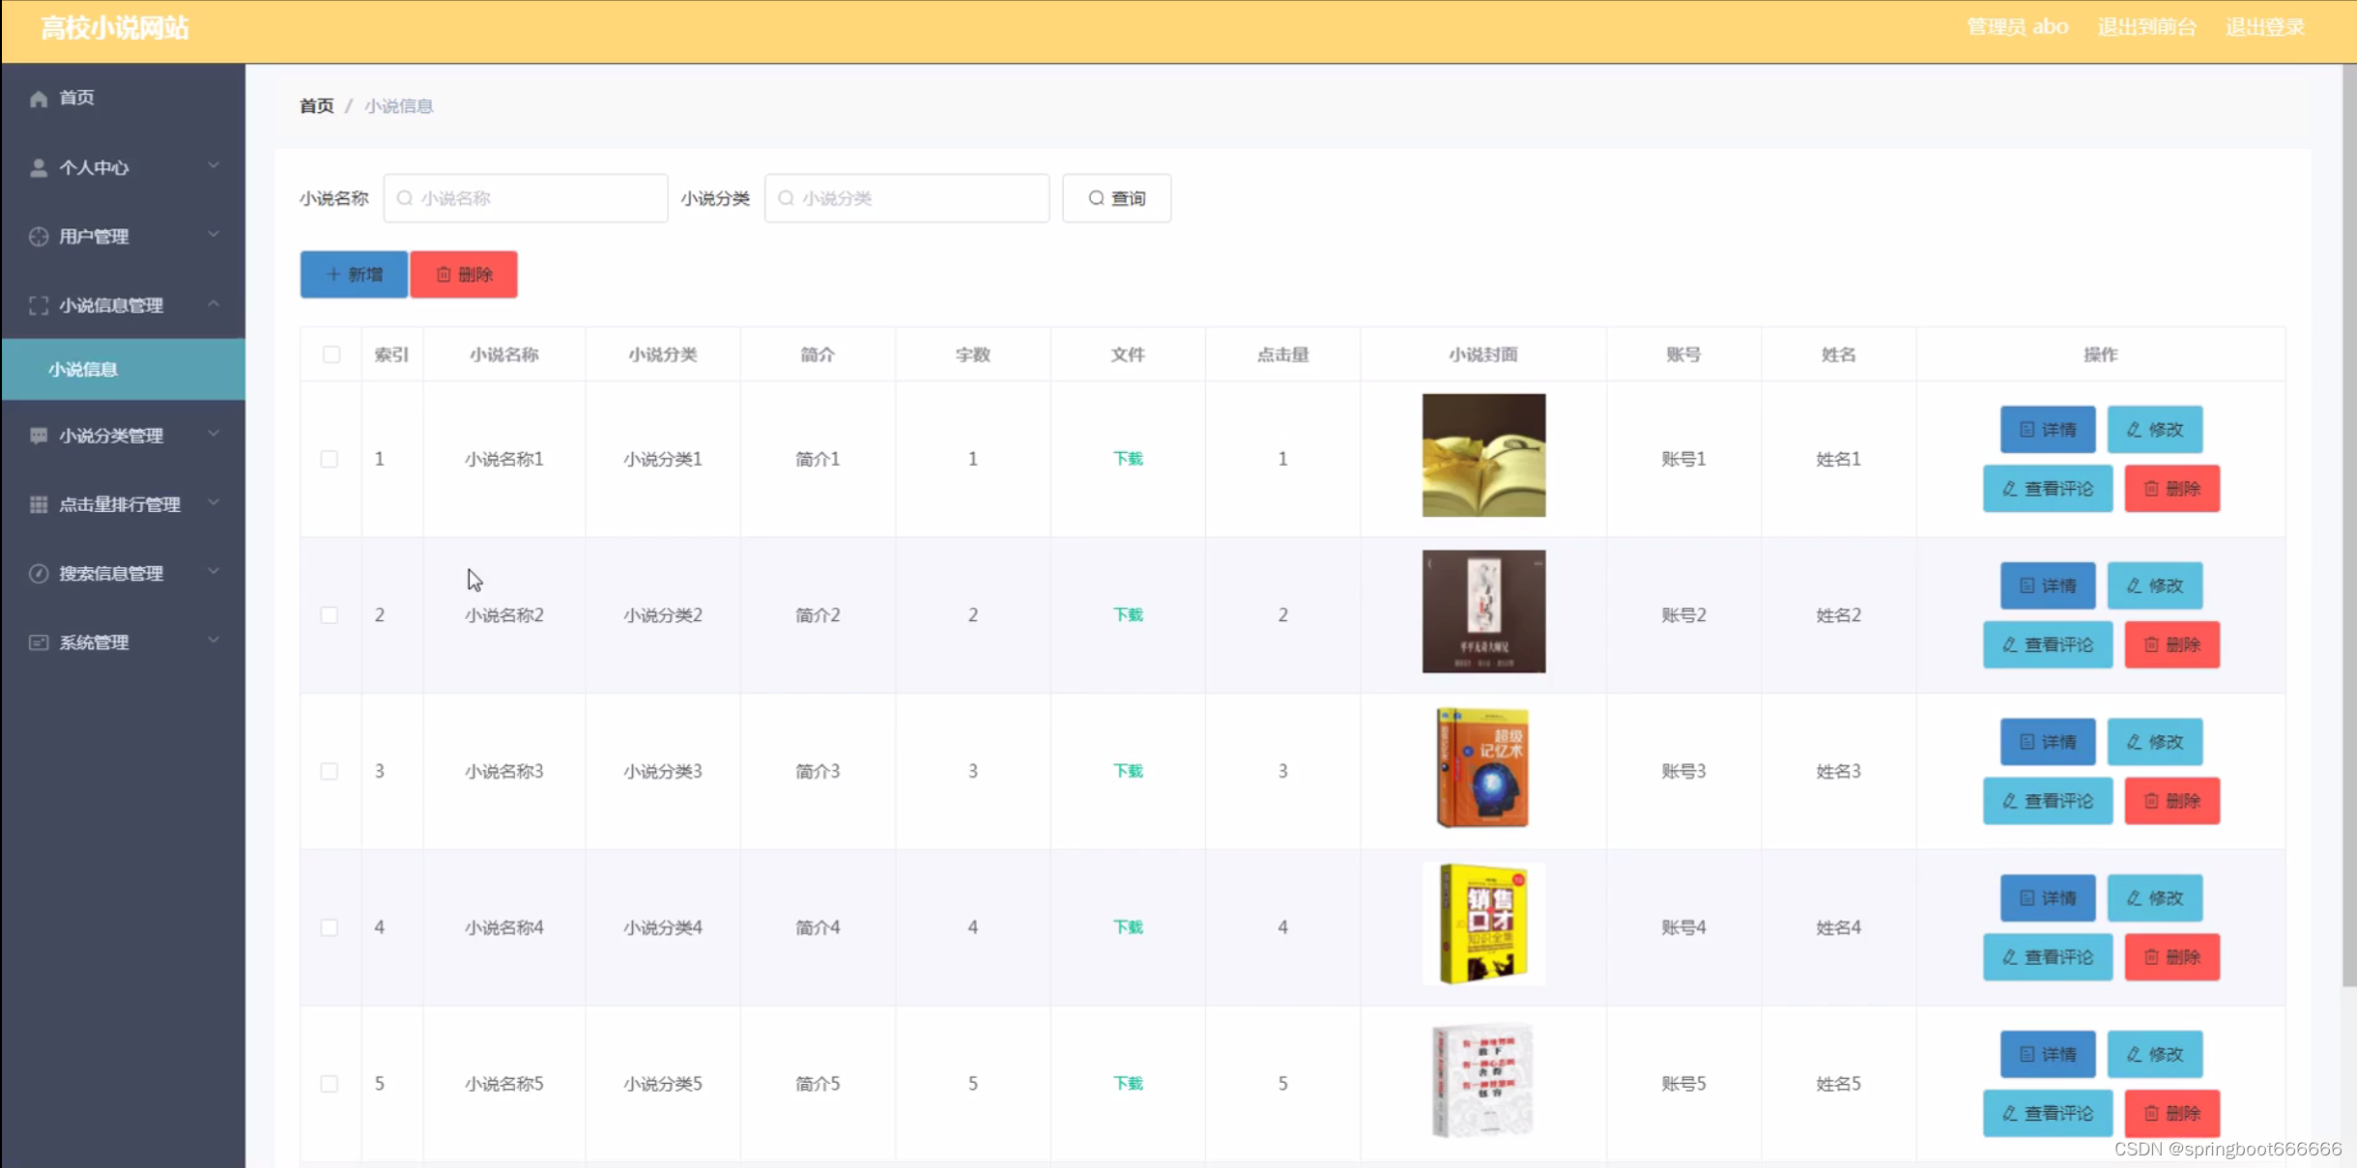Toggle the select-all header checkbox
2357x1168 pixels.
pyautogui.click(x=331, y=355)
